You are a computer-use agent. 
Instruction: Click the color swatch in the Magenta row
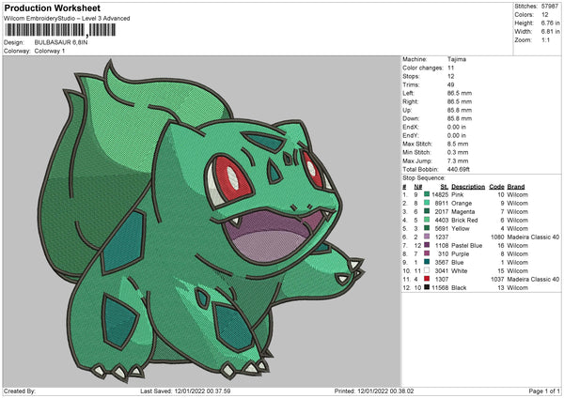(x=427, y=211)
